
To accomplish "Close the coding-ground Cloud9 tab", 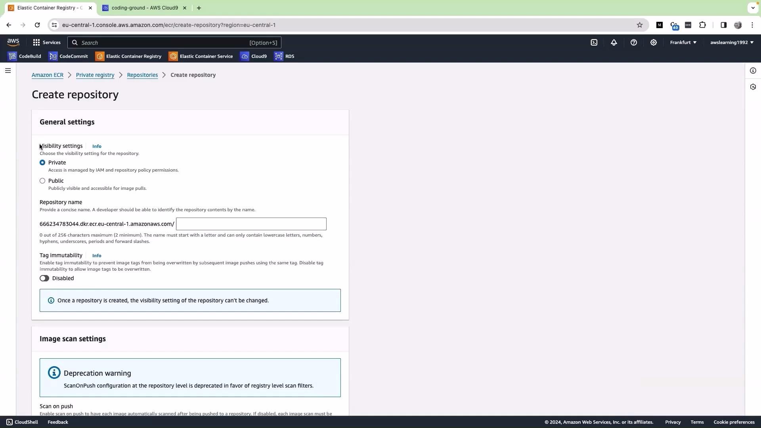I will (x=185, y=8).
